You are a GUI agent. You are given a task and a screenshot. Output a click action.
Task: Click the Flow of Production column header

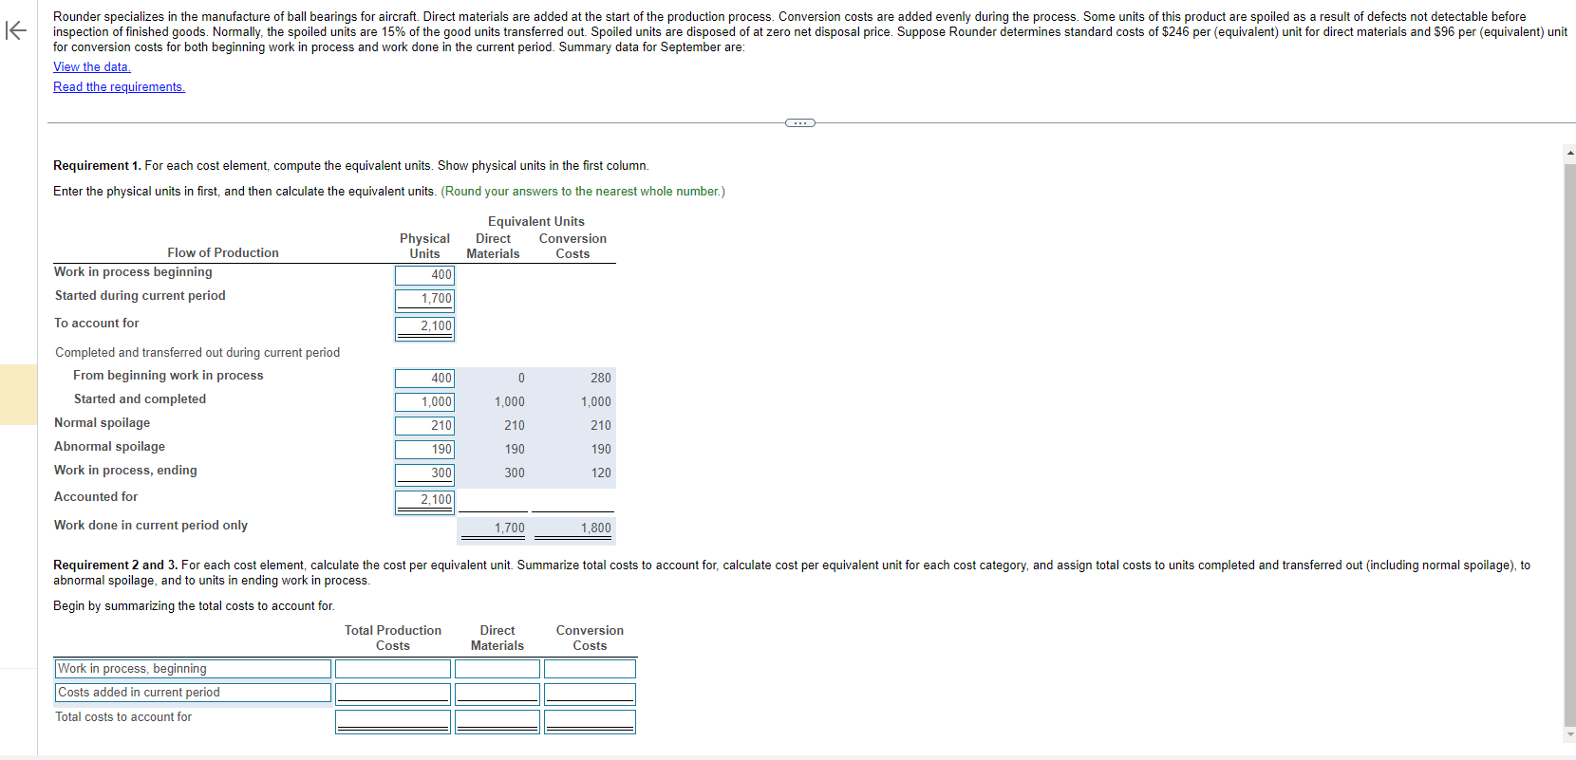tap(223, 252)
